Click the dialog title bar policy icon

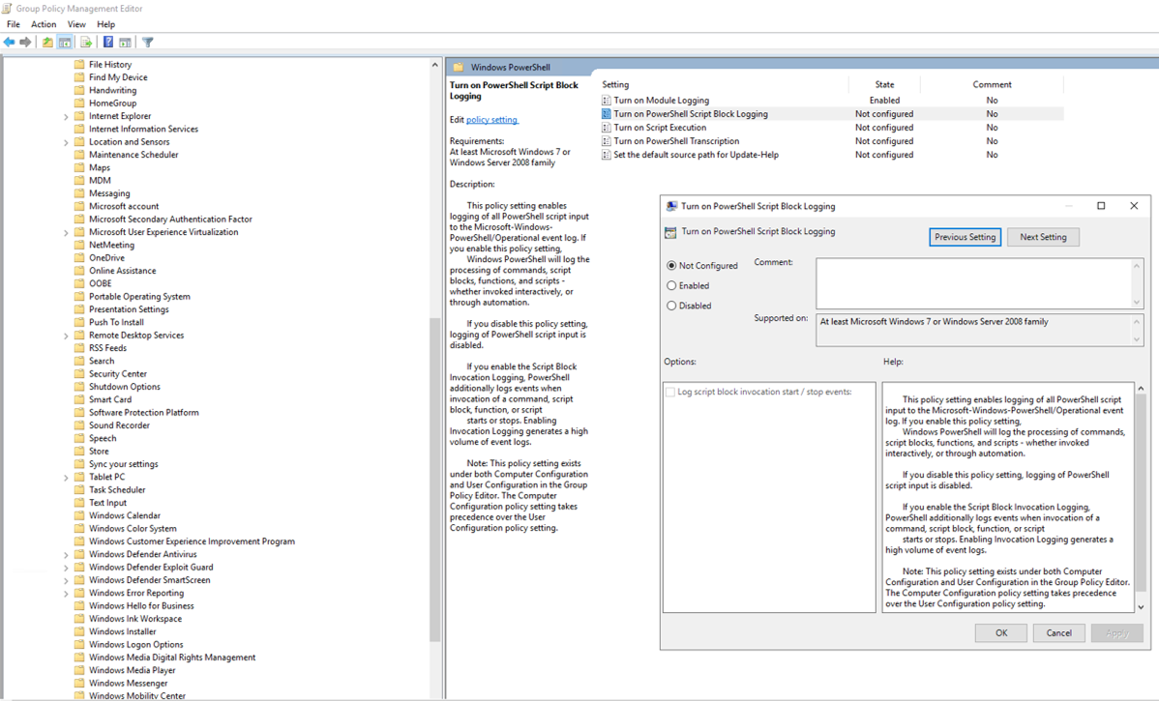pyautogui.click(x=671, y=206)
